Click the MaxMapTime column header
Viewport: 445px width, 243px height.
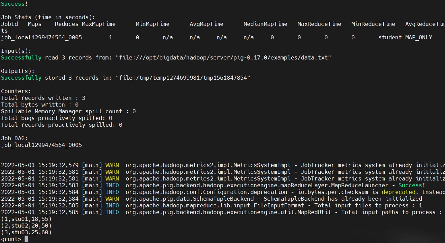click(x=99, y=24)
